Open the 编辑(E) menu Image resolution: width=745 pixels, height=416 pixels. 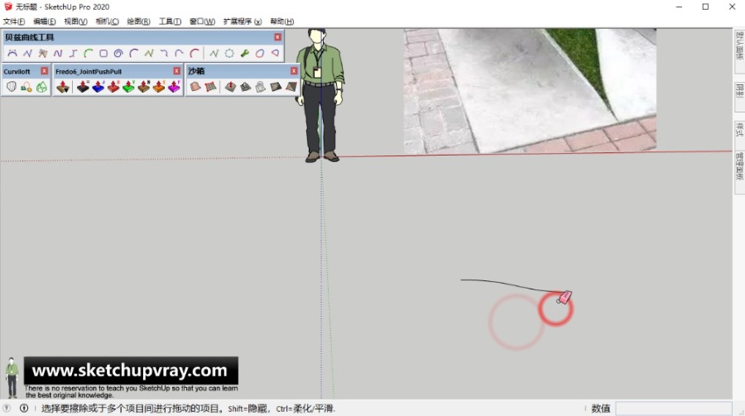(x=44, y=22)
